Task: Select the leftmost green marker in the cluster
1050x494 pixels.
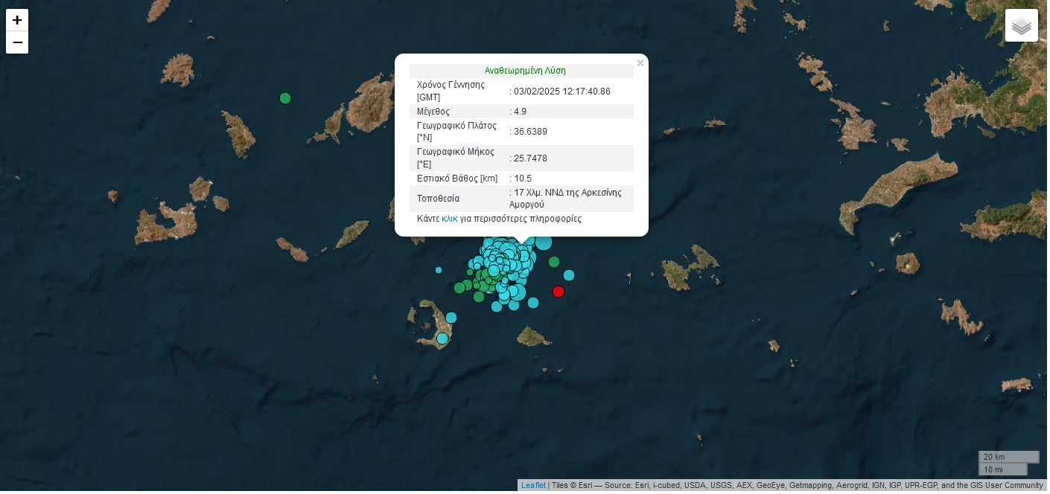Action: 459,288
